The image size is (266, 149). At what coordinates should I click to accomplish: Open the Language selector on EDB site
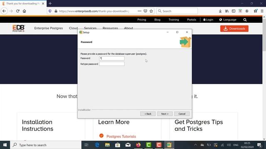(228, 20)
